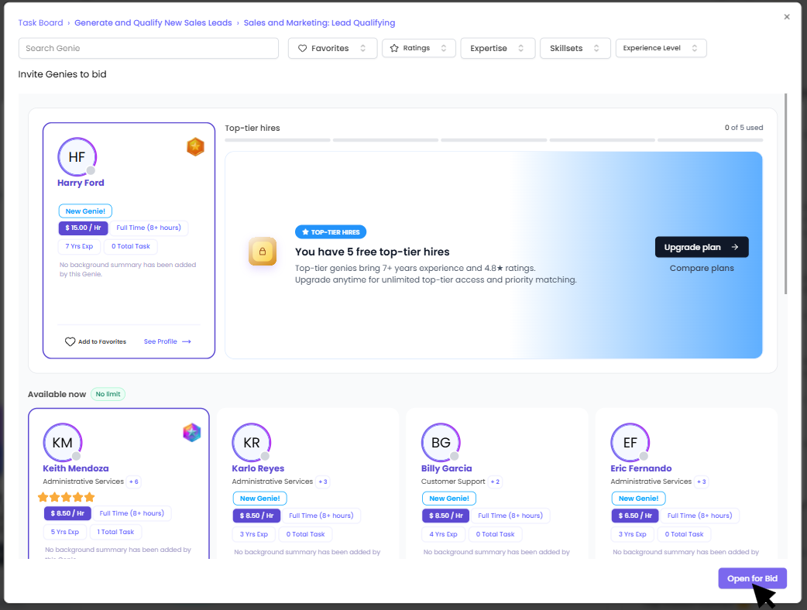Click the Upgrade plan button
This screenshot has width=807, height=610.
702,248
